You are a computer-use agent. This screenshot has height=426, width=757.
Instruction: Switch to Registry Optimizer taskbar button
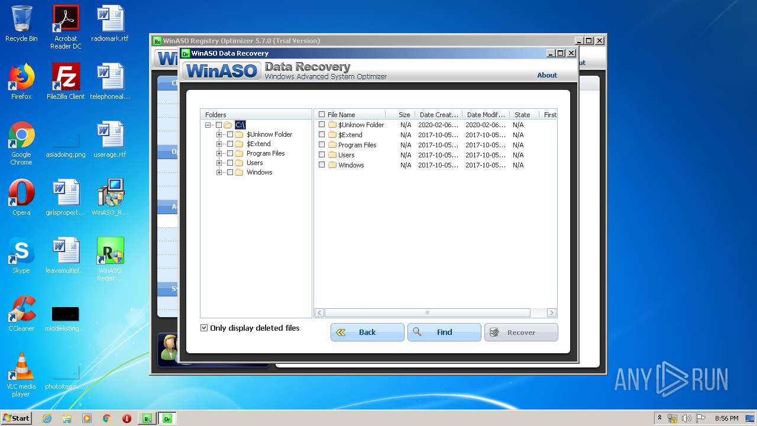147,418
